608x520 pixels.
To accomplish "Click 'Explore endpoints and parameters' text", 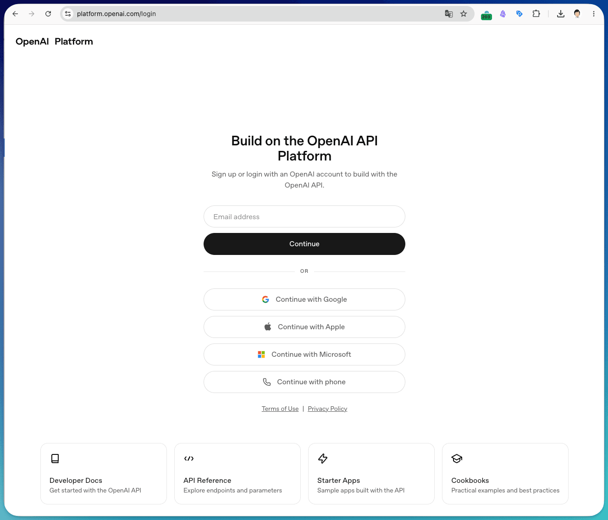I will click(232, 490).
